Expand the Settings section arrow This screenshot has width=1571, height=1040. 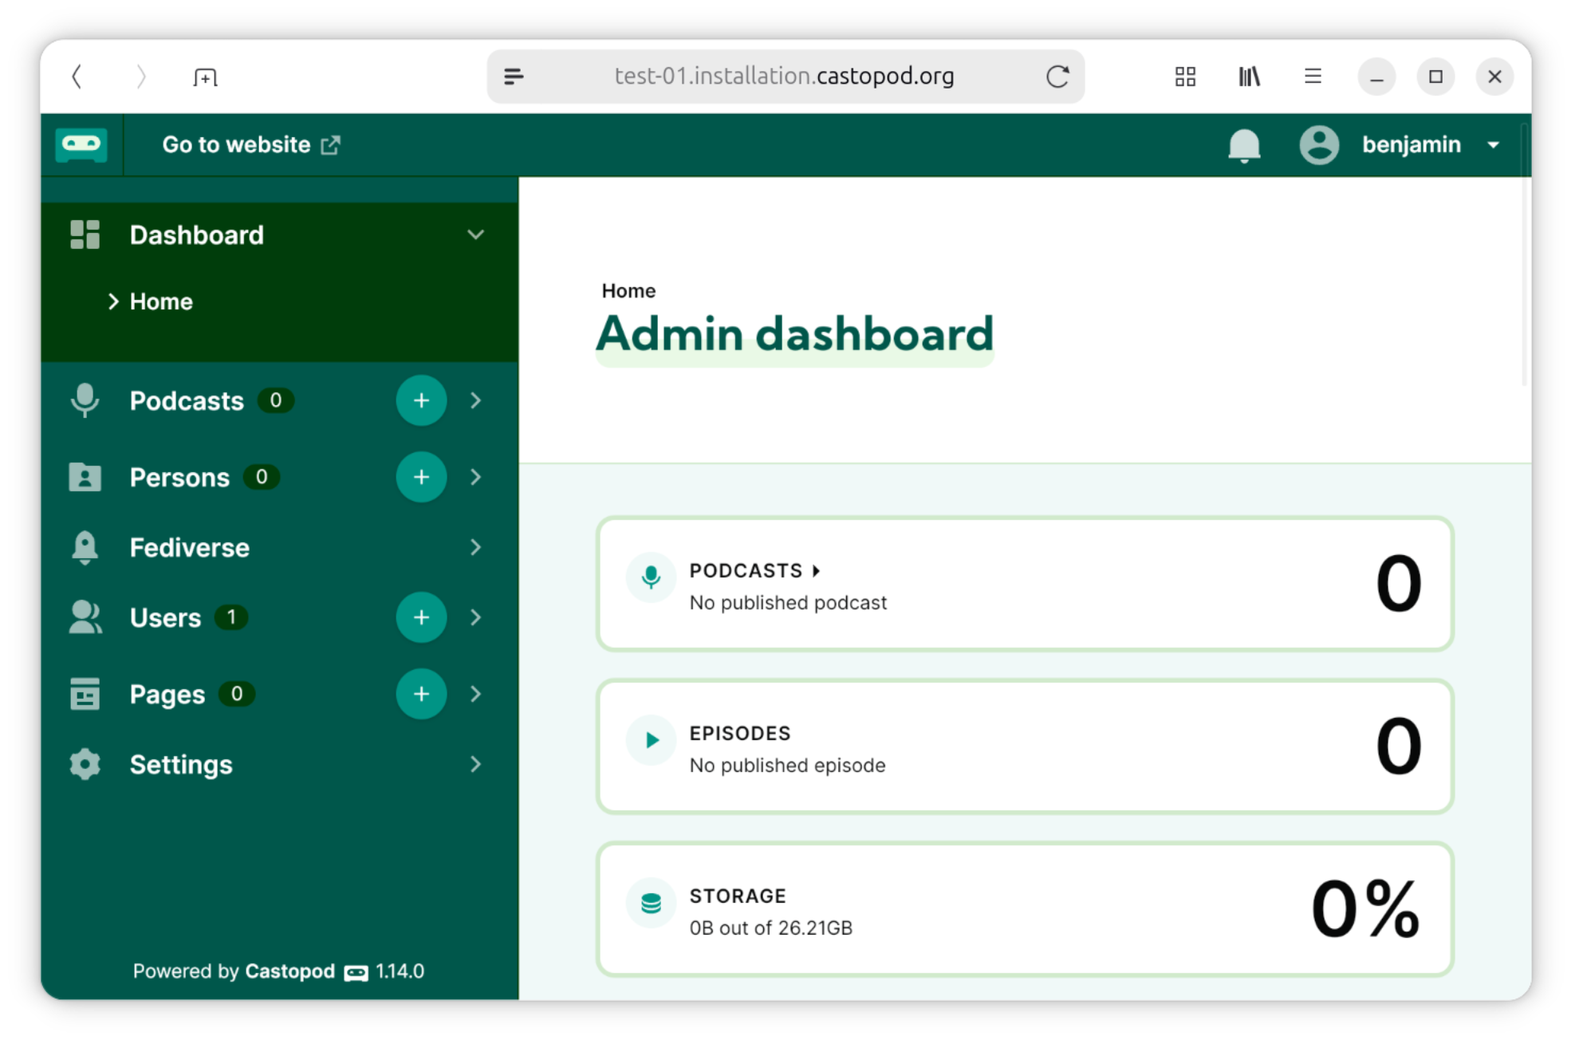click(x=475, y=764)
